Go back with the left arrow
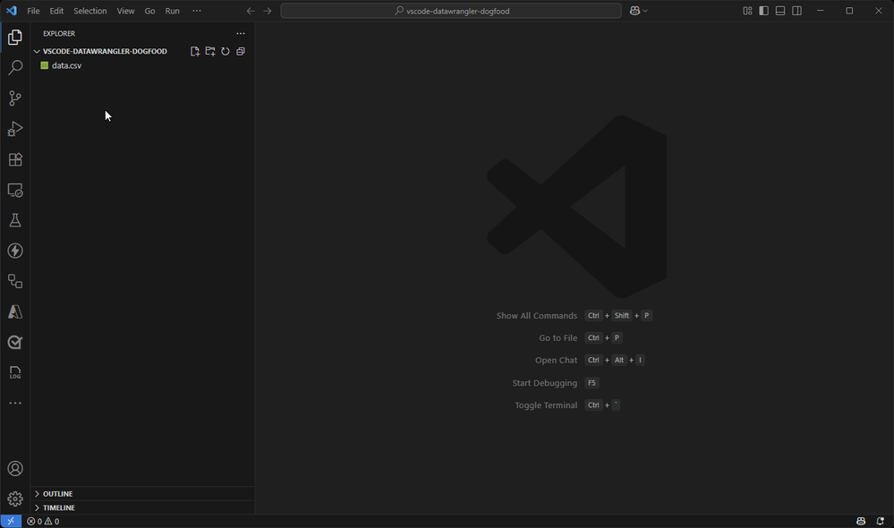Image resolution: width=894 pixels, height=528 pixels. [251, 11]
